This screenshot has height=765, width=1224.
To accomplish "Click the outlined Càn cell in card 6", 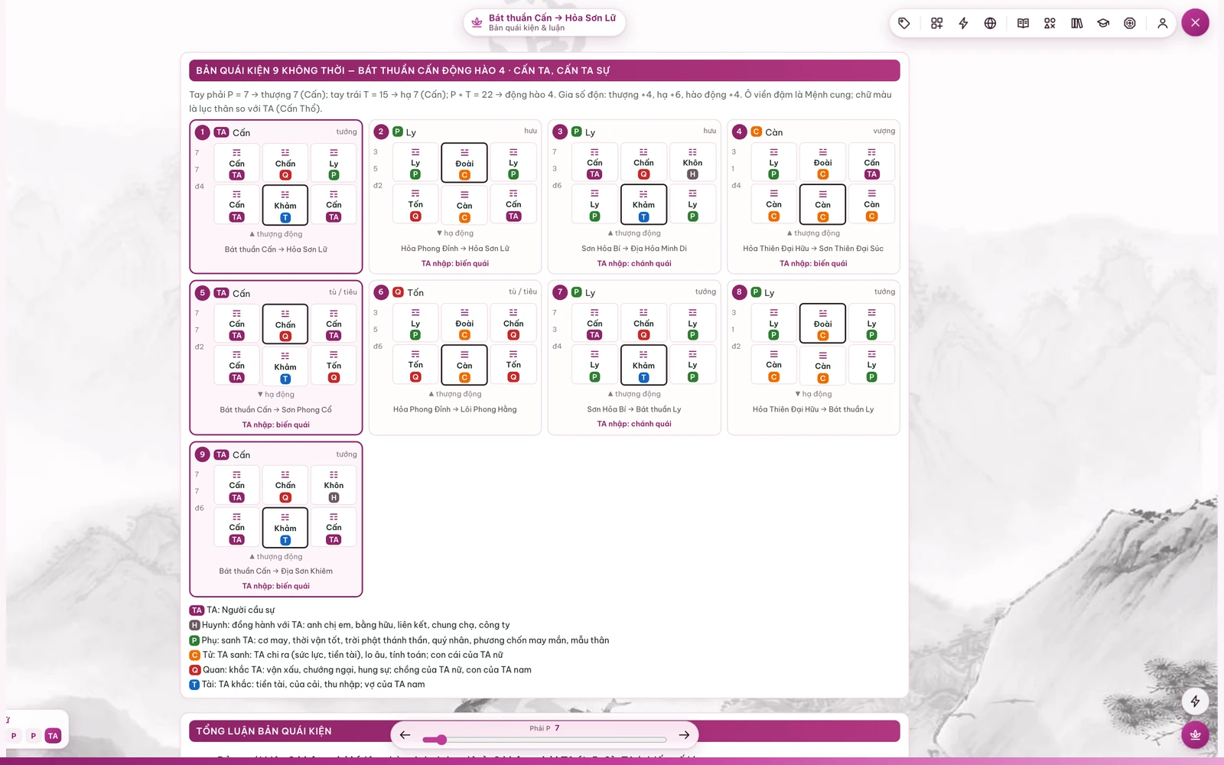I will click(464, 365).
